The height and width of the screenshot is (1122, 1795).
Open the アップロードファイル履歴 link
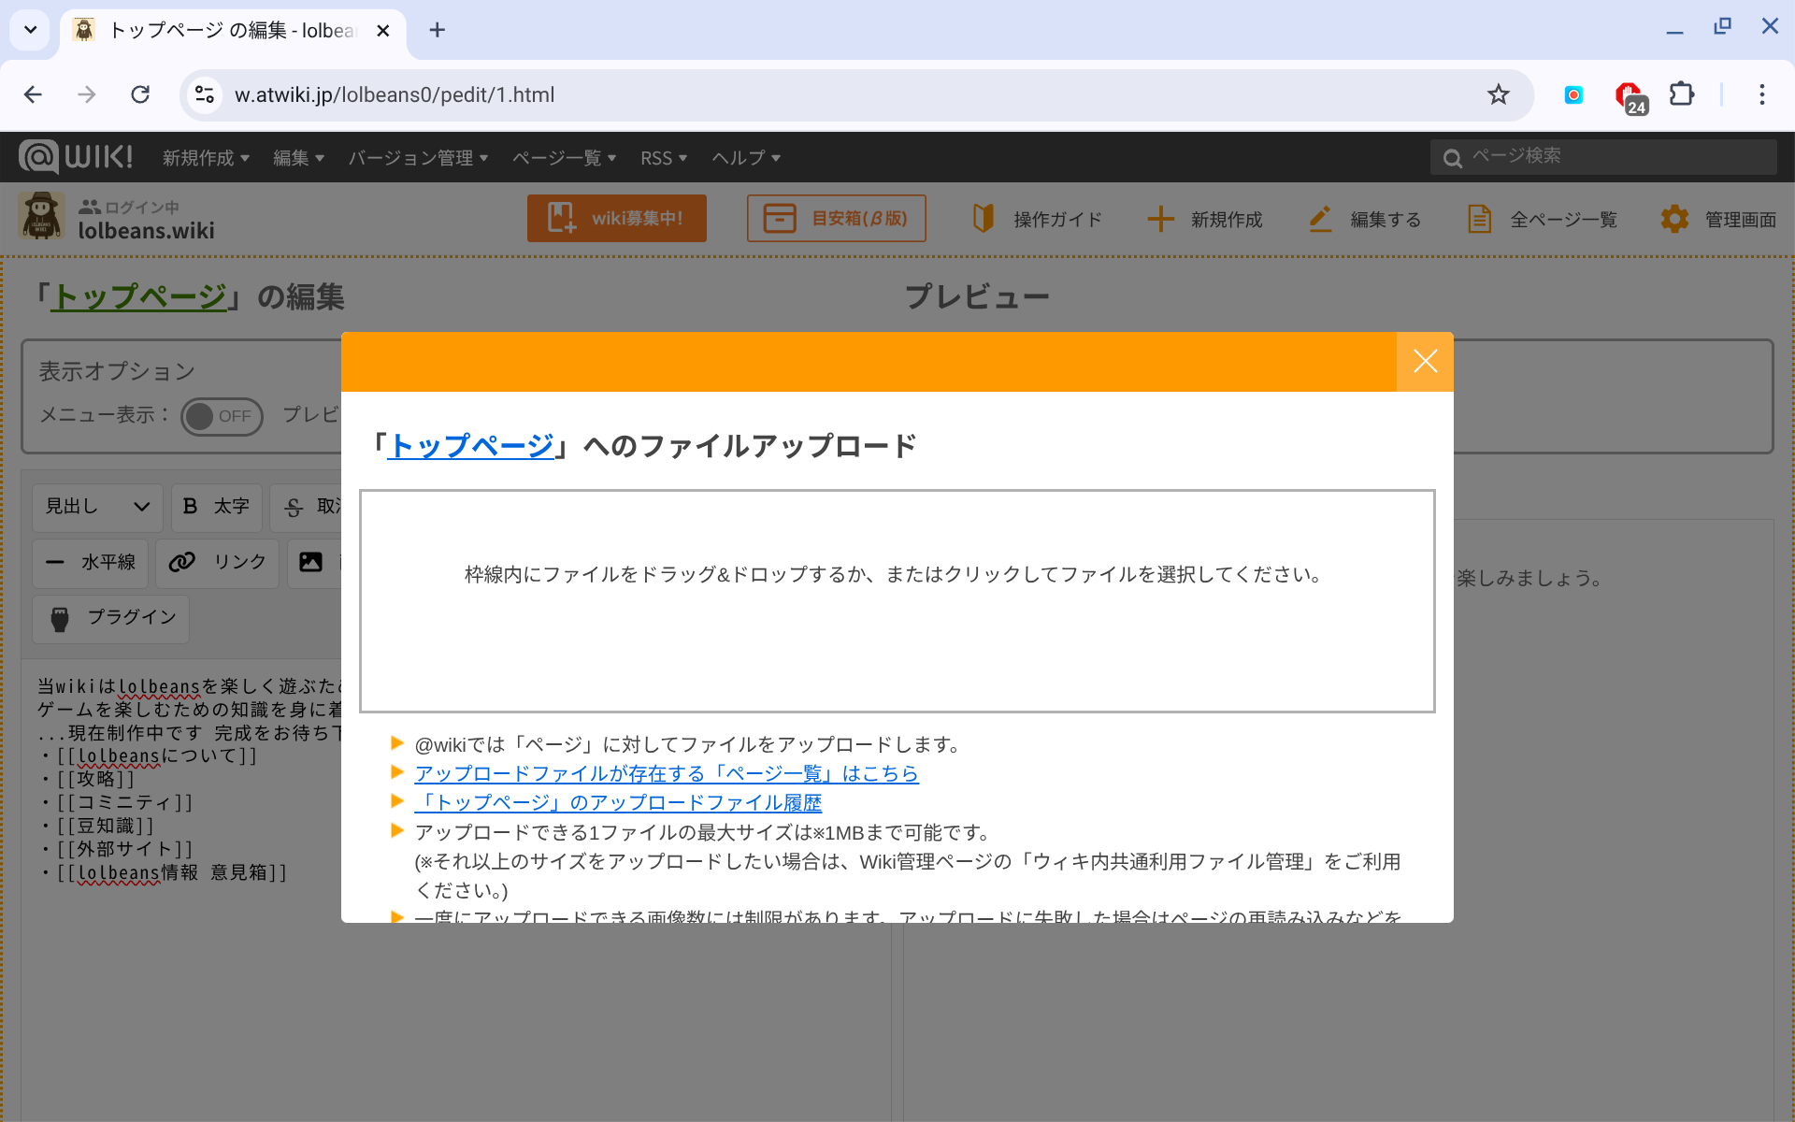coord(618,802)
